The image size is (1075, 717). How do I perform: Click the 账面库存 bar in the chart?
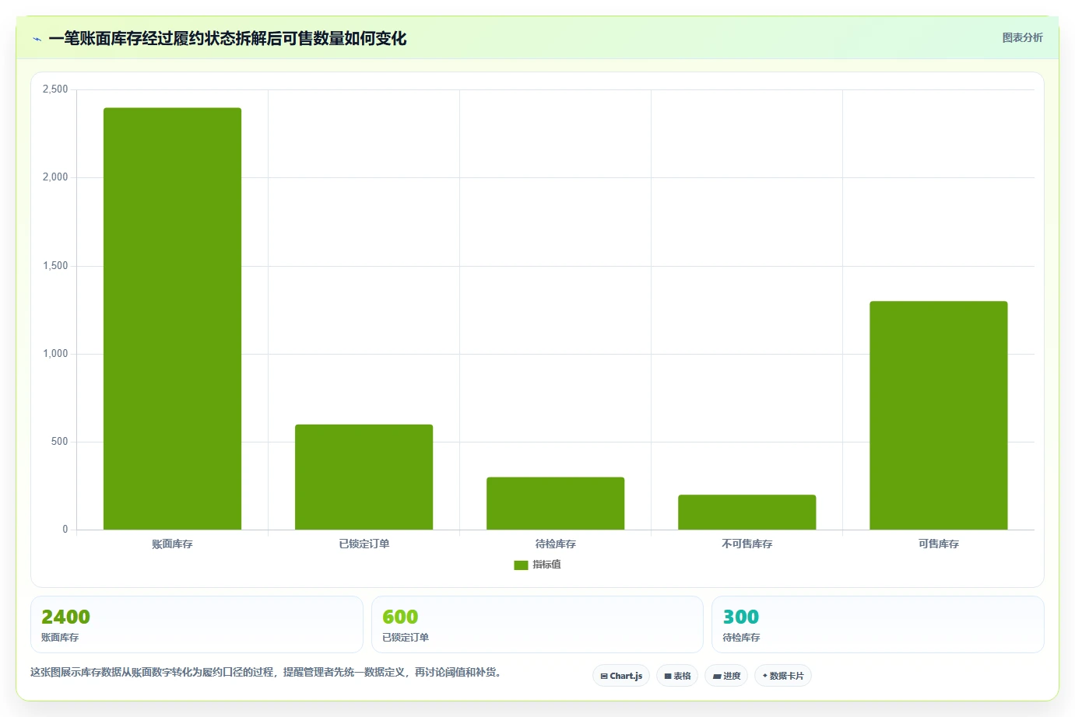coord(172,319)
